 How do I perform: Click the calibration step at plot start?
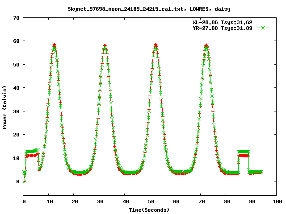(x=32, y=153)
